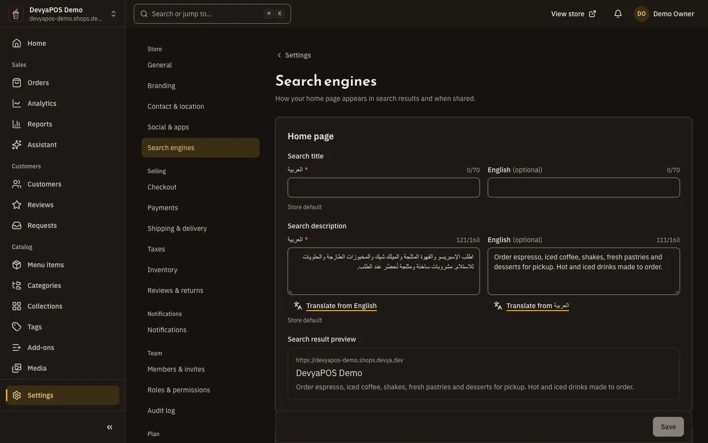The image size is (708, 443).
Task: Go back via the Settings chevron
Action: click(x=279, y=55)
